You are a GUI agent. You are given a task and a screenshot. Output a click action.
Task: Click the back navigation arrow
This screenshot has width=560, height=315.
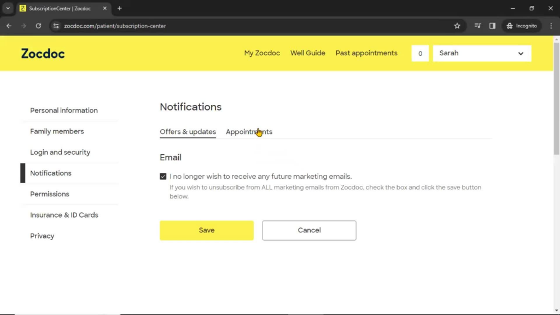pyautogui.click(x=9, y=26)
